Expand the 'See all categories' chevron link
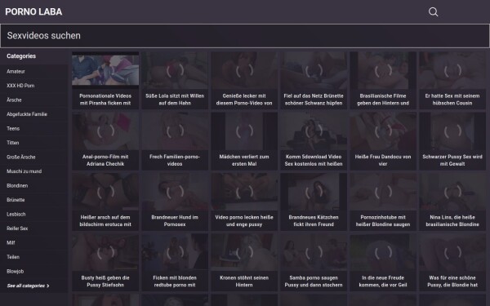Image resolution: width=490 pixels, height=306 pixels. (28, 286)
